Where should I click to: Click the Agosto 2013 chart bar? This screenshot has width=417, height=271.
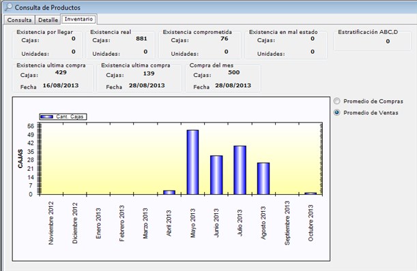263,178
